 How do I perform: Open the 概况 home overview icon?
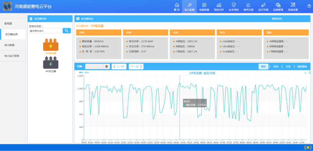(177, 5)
